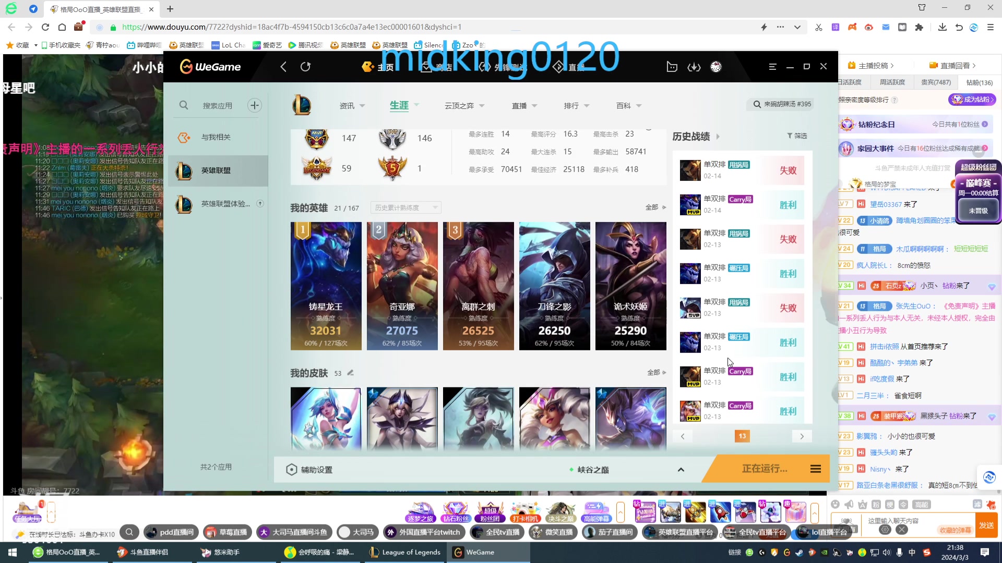Open 直播回看 link
Image resolution: width=1002 pixels, height=563 pixels.
tap(952, 66)
